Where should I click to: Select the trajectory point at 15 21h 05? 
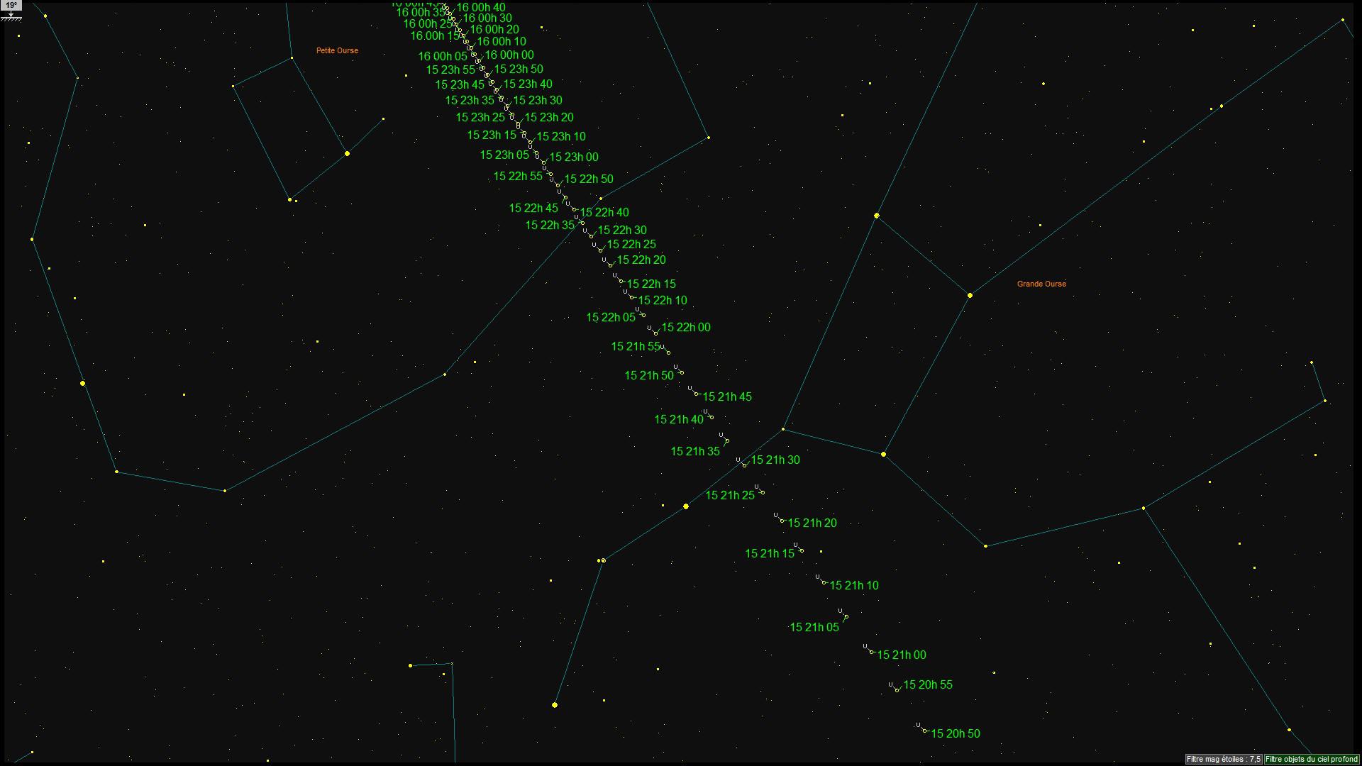(x=846, y=616)
